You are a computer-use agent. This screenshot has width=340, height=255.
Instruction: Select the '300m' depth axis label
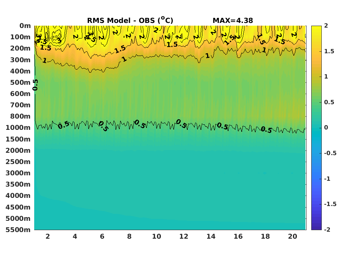pyautogui.click(x=20, y=60)
